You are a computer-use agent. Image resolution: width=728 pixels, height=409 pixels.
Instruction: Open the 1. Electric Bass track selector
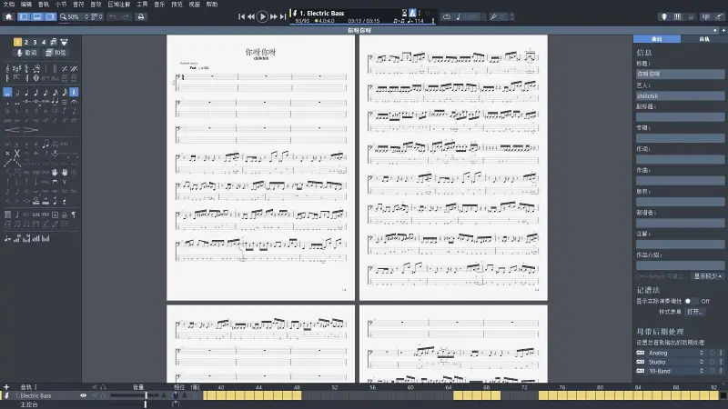coord(321,13)
